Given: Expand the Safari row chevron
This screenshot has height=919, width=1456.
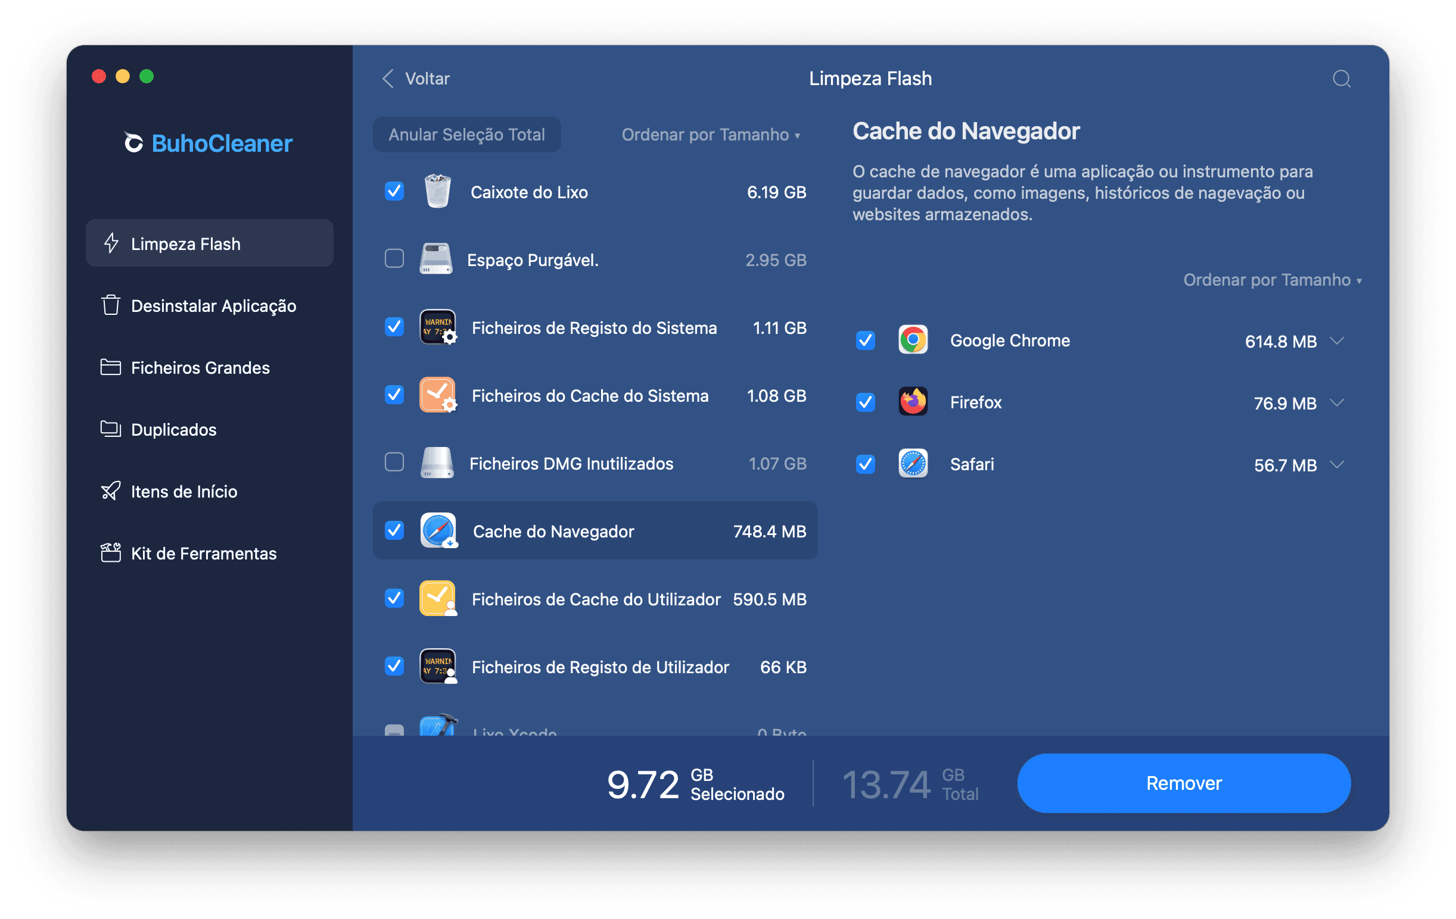Looking at the screenshot, I should coord(1337,465).
